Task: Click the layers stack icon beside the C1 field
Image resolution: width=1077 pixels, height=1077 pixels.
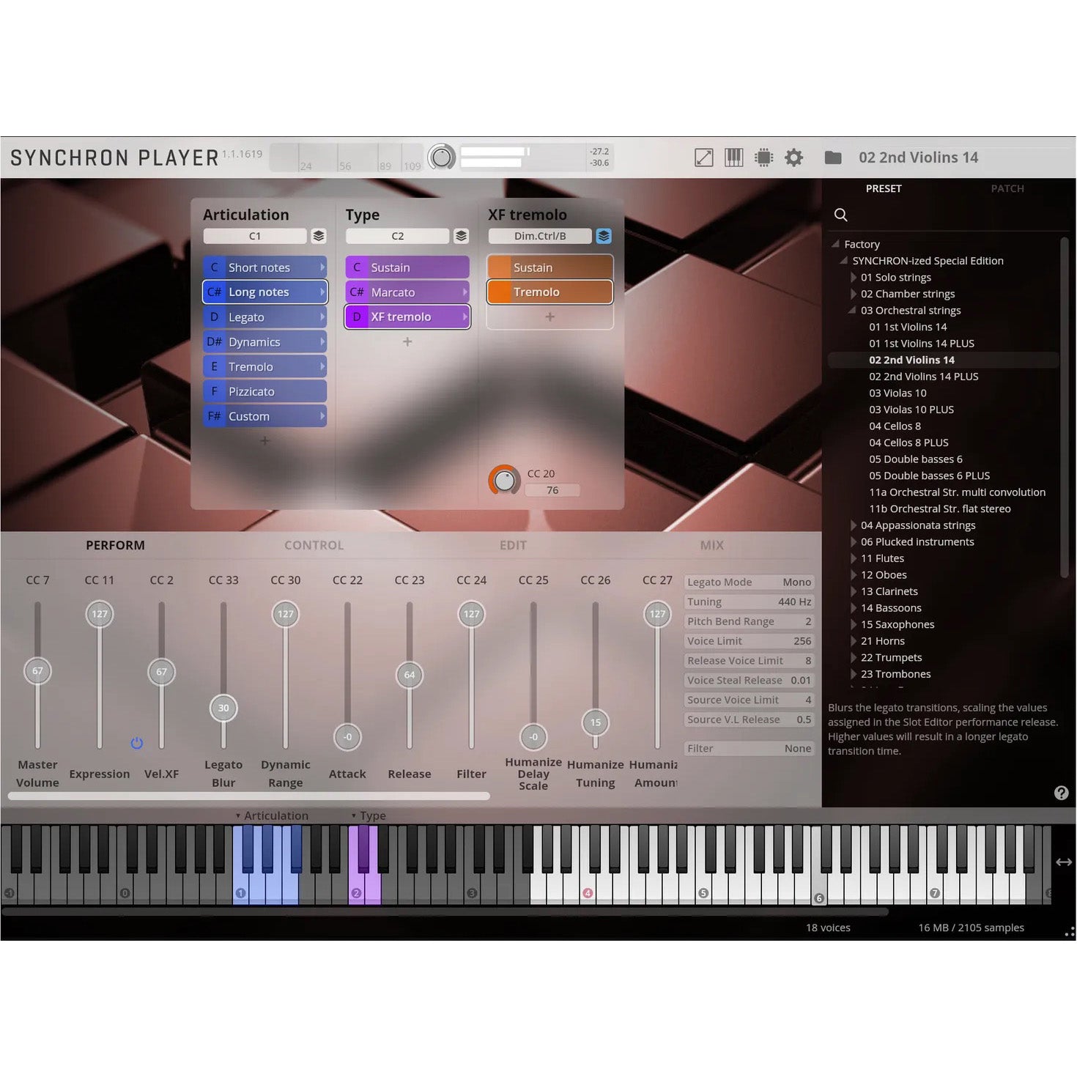Action: [x=319, y=236]
